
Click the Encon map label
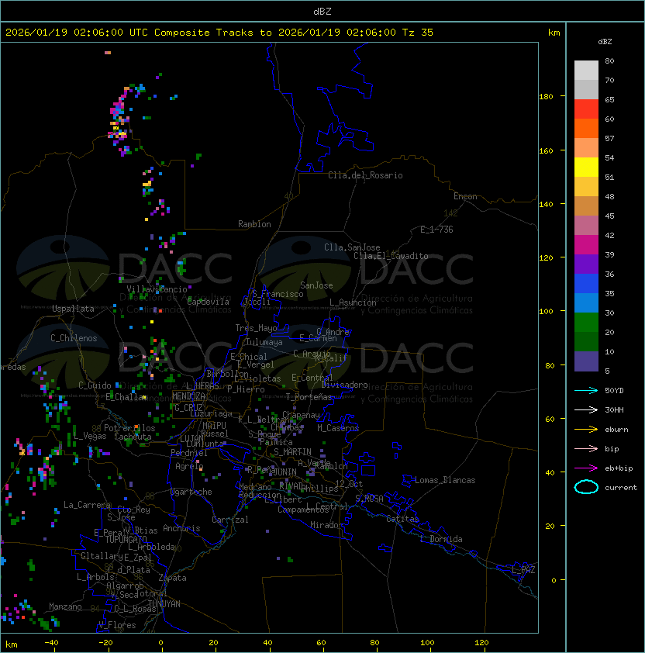(465, 196)
